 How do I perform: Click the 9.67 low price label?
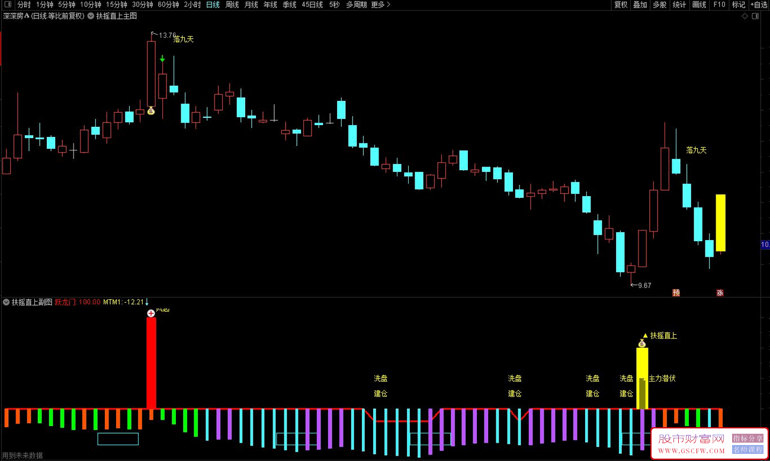tap(644, 286)
